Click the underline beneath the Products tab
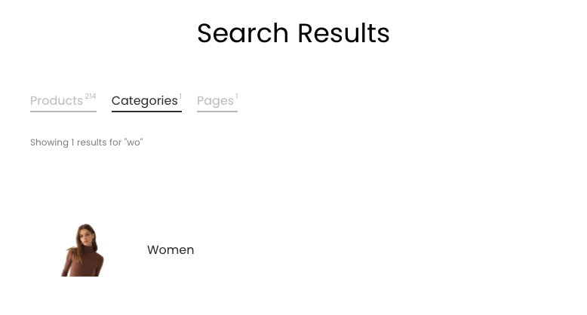The image size is (587, 315). click(x=63, y=111)
